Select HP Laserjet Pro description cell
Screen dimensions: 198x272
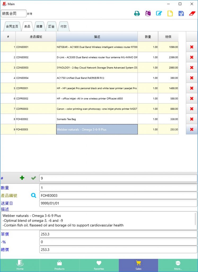coord(97,88)
